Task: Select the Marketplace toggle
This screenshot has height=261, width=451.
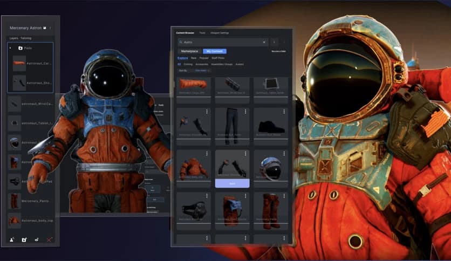Action: (x=189, y=51)
